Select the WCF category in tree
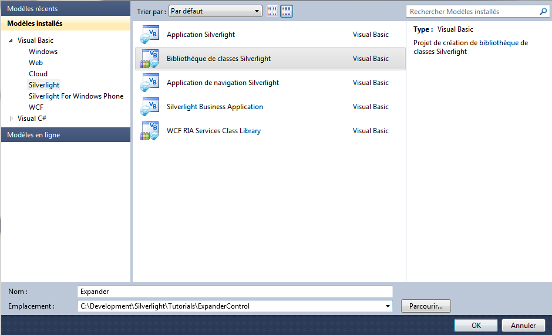The image size is (552, 335). [36, 107]
